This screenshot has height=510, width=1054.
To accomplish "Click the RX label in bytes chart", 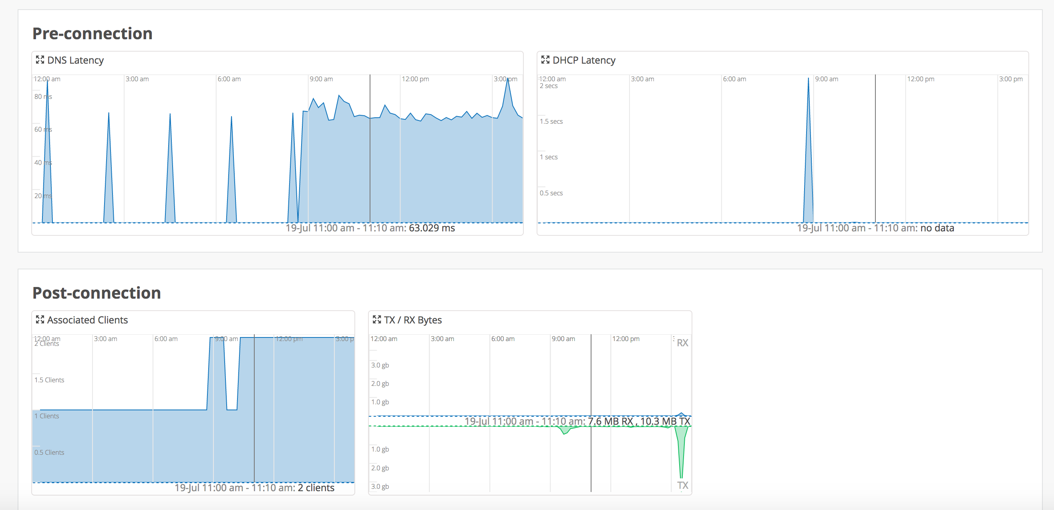I will pyautogui.click(x=682, y=343).
